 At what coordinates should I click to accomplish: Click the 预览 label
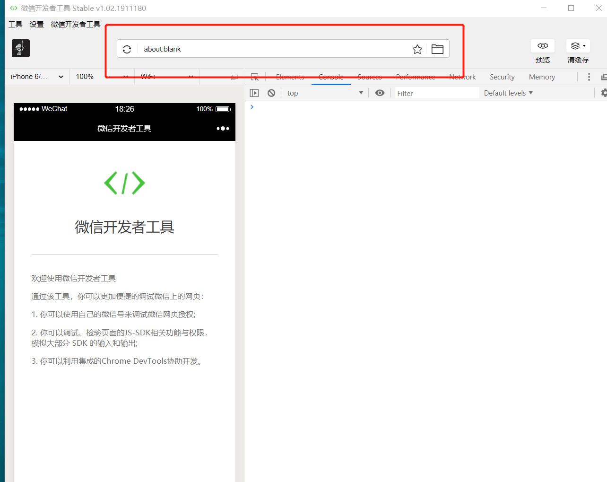[x=543, y=60]
